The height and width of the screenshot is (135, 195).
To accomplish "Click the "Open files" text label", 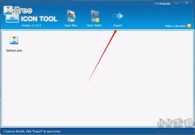I will click(x=71, y=26).
